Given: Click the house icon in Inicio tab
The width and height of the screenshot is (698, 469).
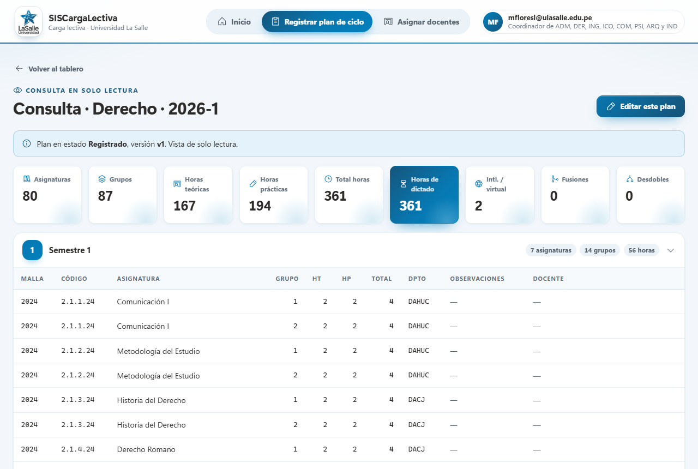Looking at the screenshot, I should (222, 22).
